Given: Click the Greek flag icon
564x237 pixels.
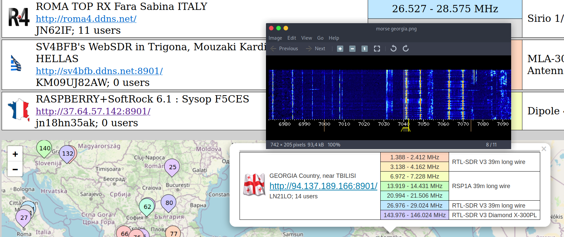Looking at the screenshot, I should [16, 63].
